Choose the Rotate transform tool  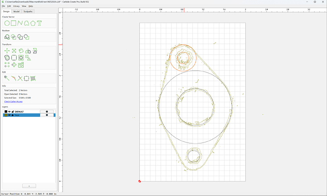(21, 51)
